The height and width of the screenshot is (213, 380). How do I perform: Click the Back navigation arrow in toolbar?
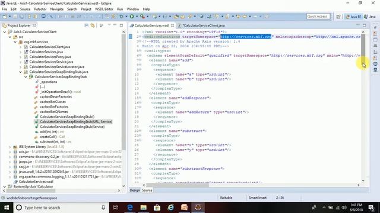click(x=245, y=17)
